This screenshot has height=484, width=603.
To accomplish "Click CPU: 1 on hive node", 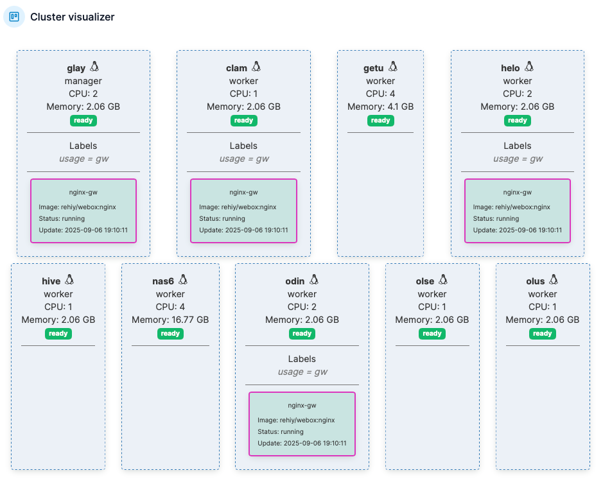I will (x=58, y=307).
